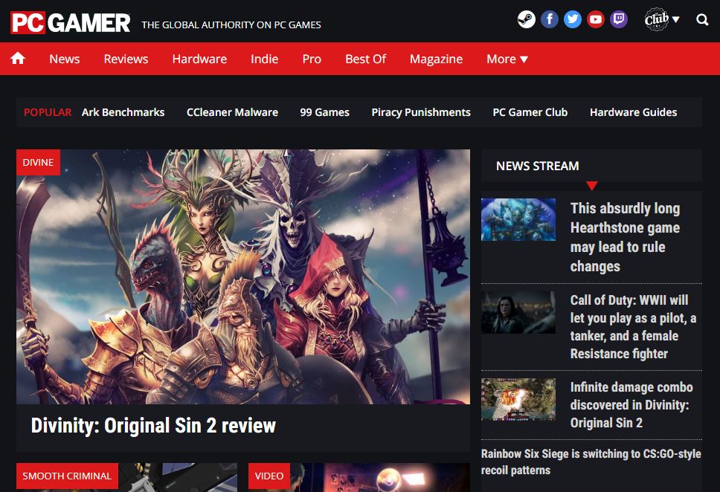The image size is (720, 492).
Task: Click the red home icon
Action: click(x=18, y=58)
